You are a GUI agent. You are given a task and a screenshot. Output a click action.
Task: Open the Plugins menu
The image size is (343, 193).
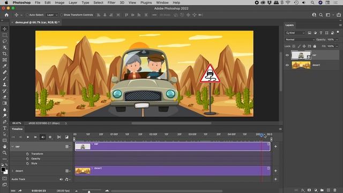tap(146, 3)
